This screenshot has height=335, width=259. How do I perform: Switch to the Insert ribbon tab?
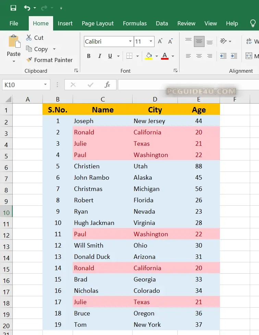[x=65, y=23]
